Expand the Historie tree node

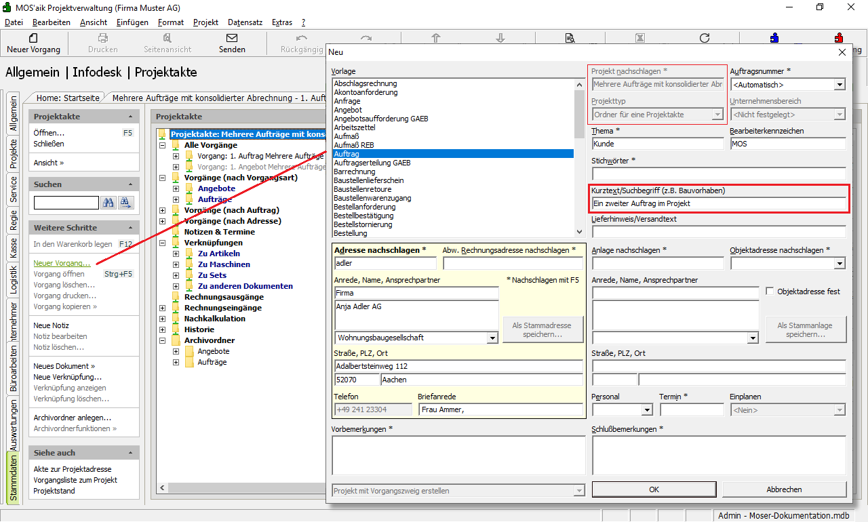162,329
